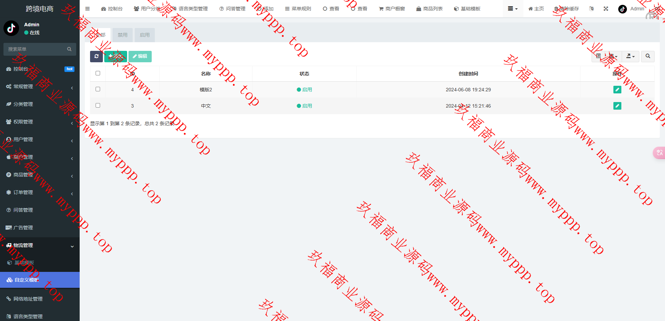
Task: Click the refresh table button
Action: click(x=96, y=56)
